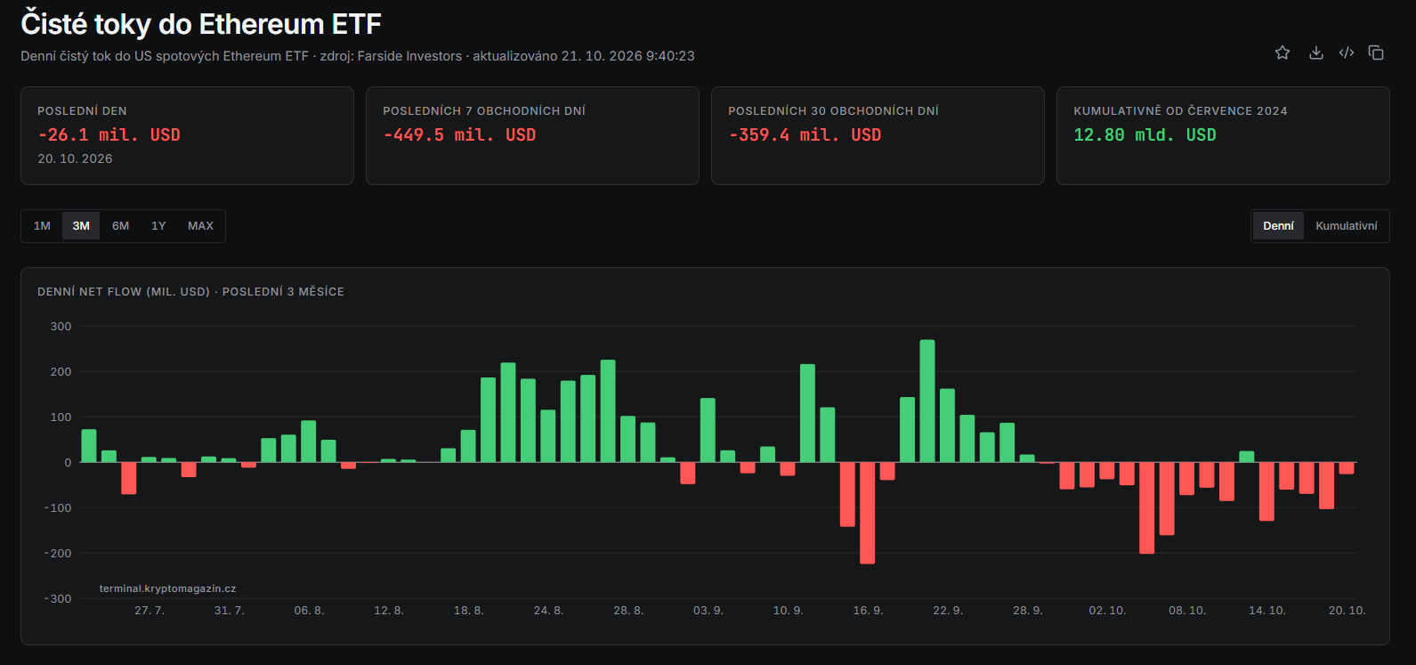Click the 27. 7. date on the x-axis

(x=150, y=611)
